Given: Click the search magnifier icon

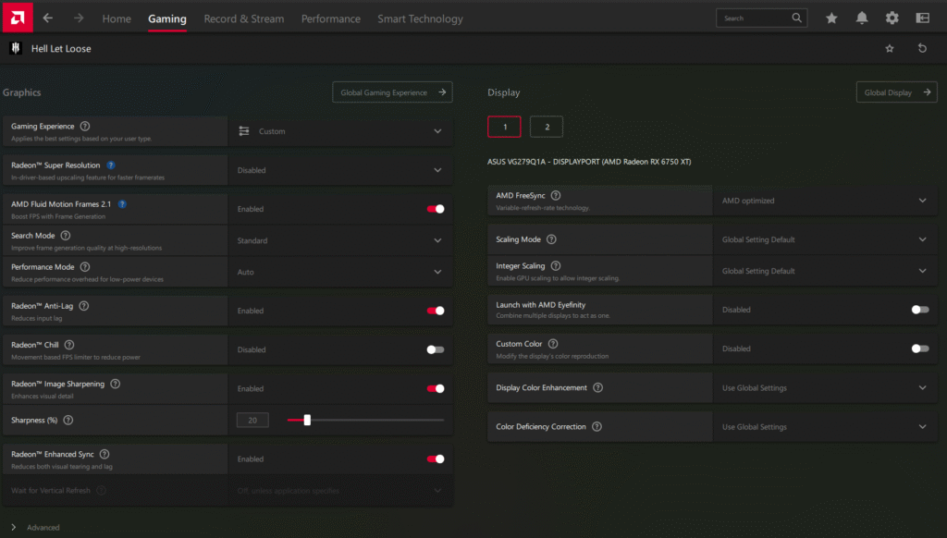Looking at the screenshot, I should (796, 18).
